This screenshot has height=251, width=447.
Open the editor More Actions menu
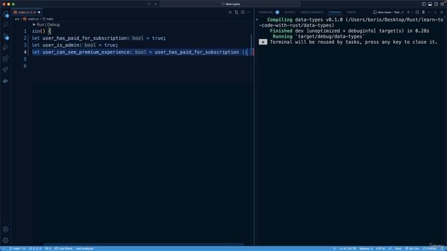[x=249, y=13]
